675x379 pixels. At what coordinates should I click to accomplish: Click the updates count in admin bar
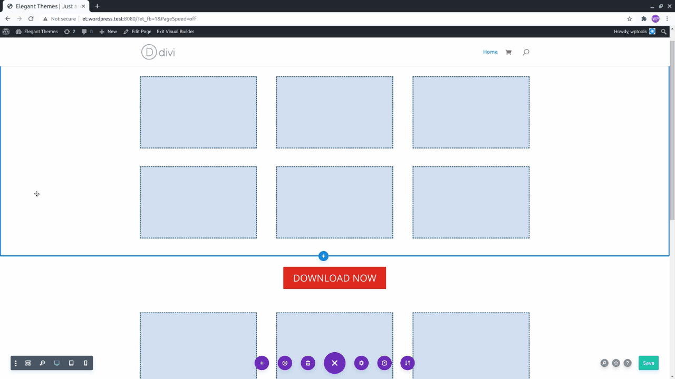pyautogui.click(x=70, y=32)
